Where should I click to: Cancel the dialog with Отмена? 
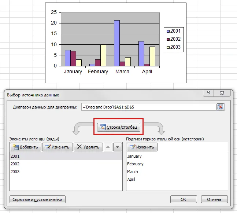tap(214, 199)
